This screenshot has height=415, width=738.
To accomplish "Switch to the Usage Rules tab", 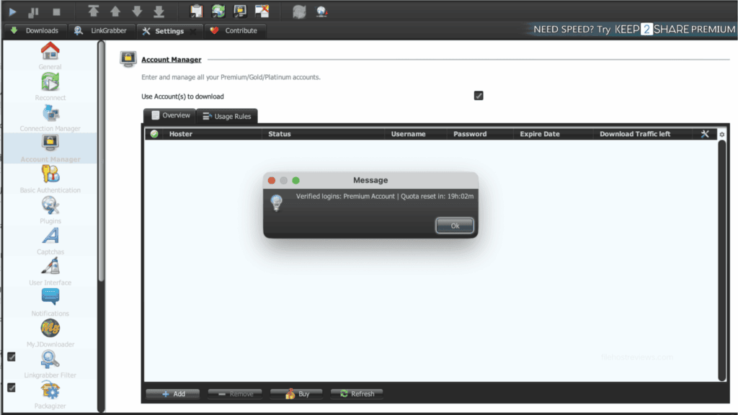I will point(227,116).
